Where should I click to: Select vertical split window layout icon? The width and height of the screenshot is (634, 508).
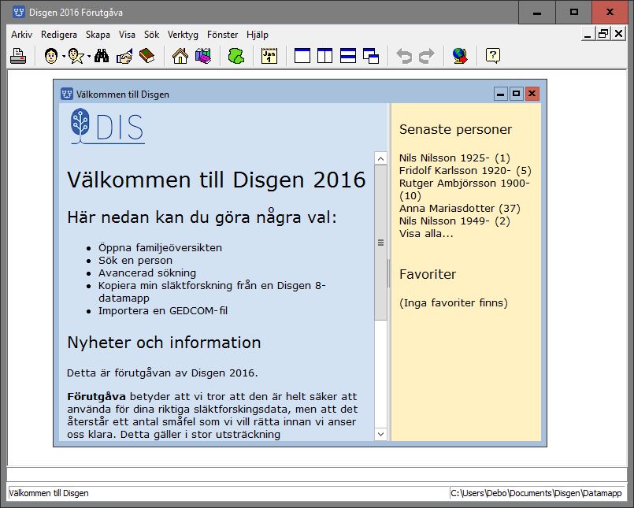pos(324,56)
